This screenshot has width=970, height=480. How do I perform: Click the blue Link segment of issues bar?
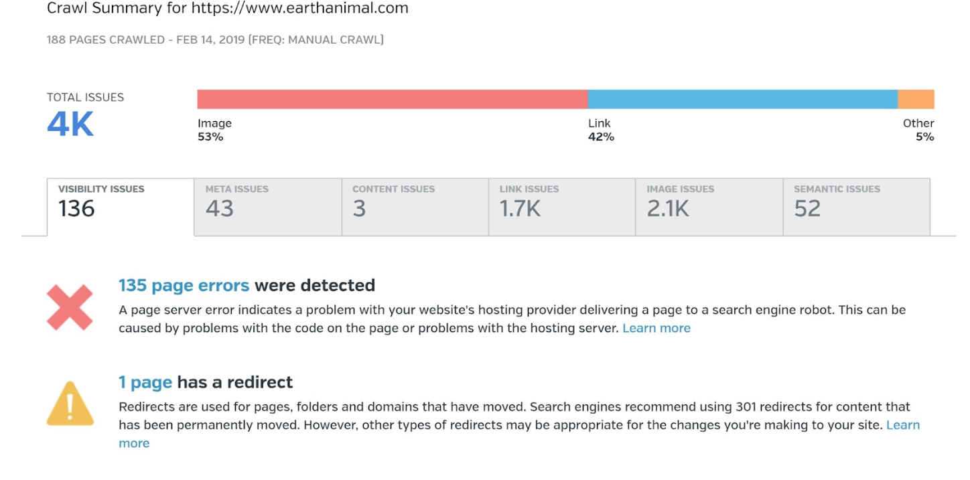(742, 99)
